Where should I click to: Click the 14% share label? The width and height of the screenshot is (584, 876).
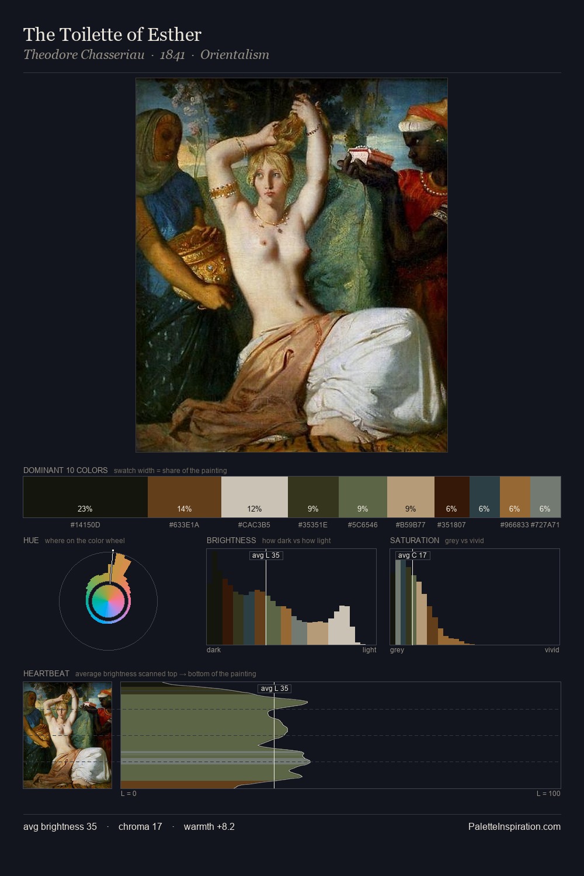(185, 509)
